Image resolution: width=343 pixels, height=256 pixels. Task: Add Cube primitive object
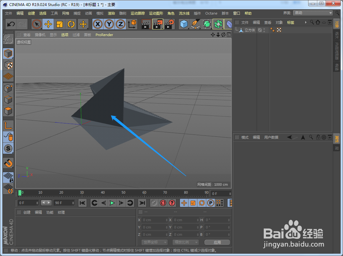click(184, 24)
